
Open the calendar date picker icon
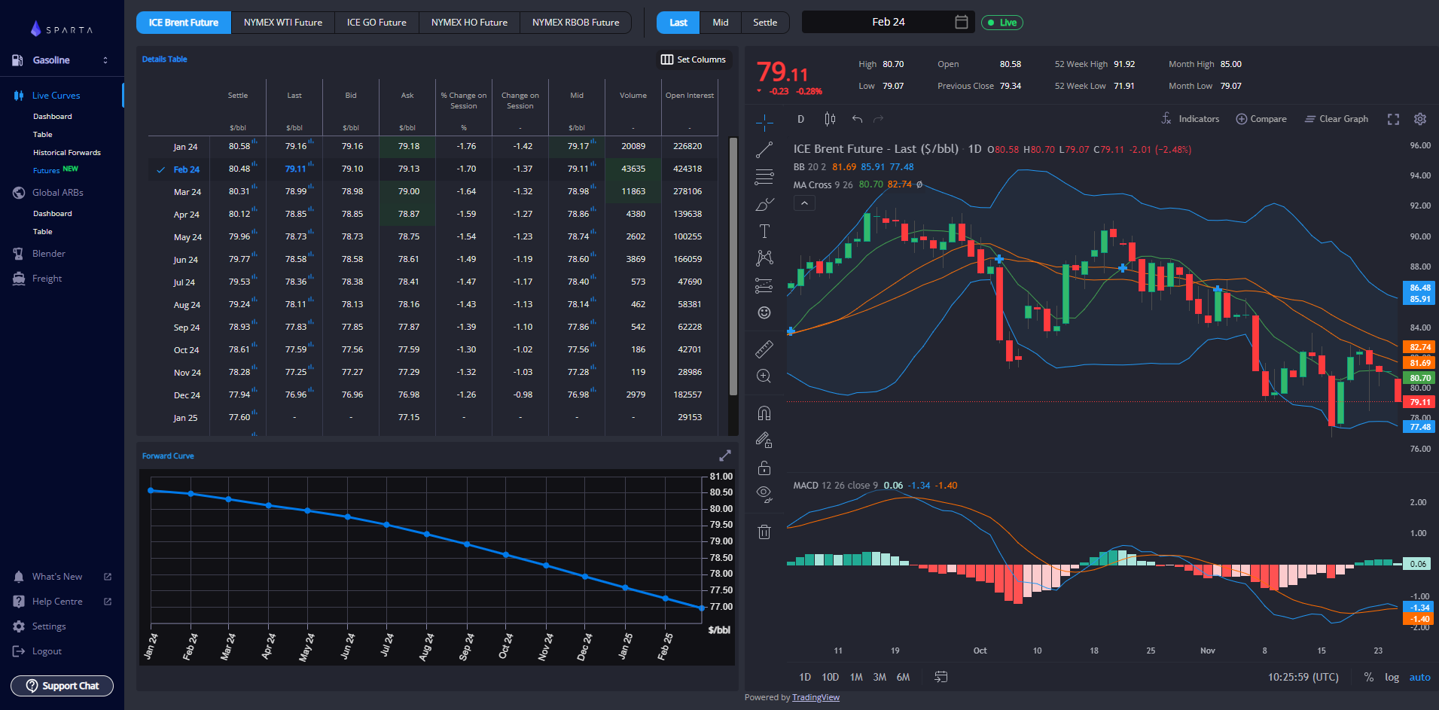pyautogui.click(x=962, y=22)
